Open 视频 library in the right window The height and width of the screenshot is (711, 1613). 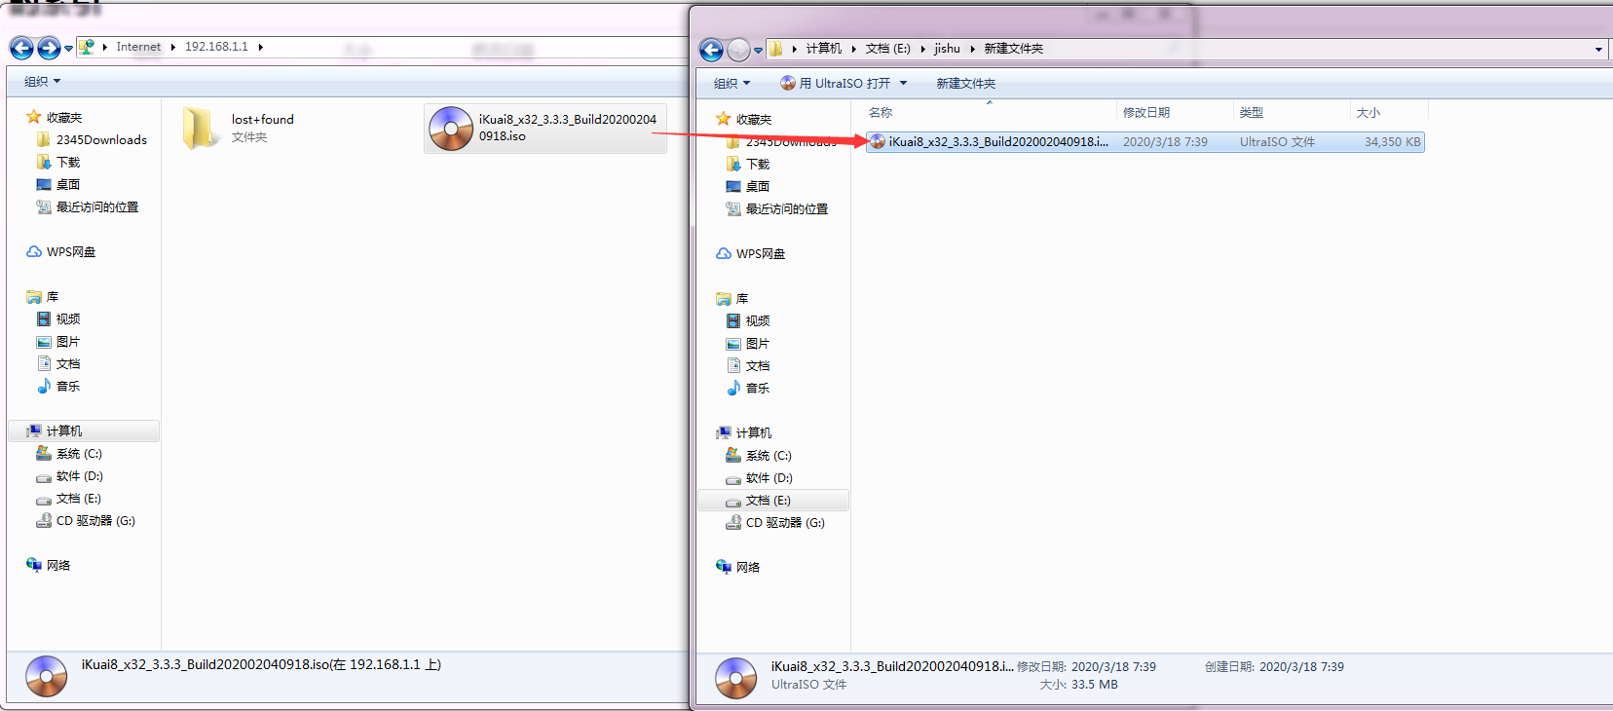(x=747, y=320)
